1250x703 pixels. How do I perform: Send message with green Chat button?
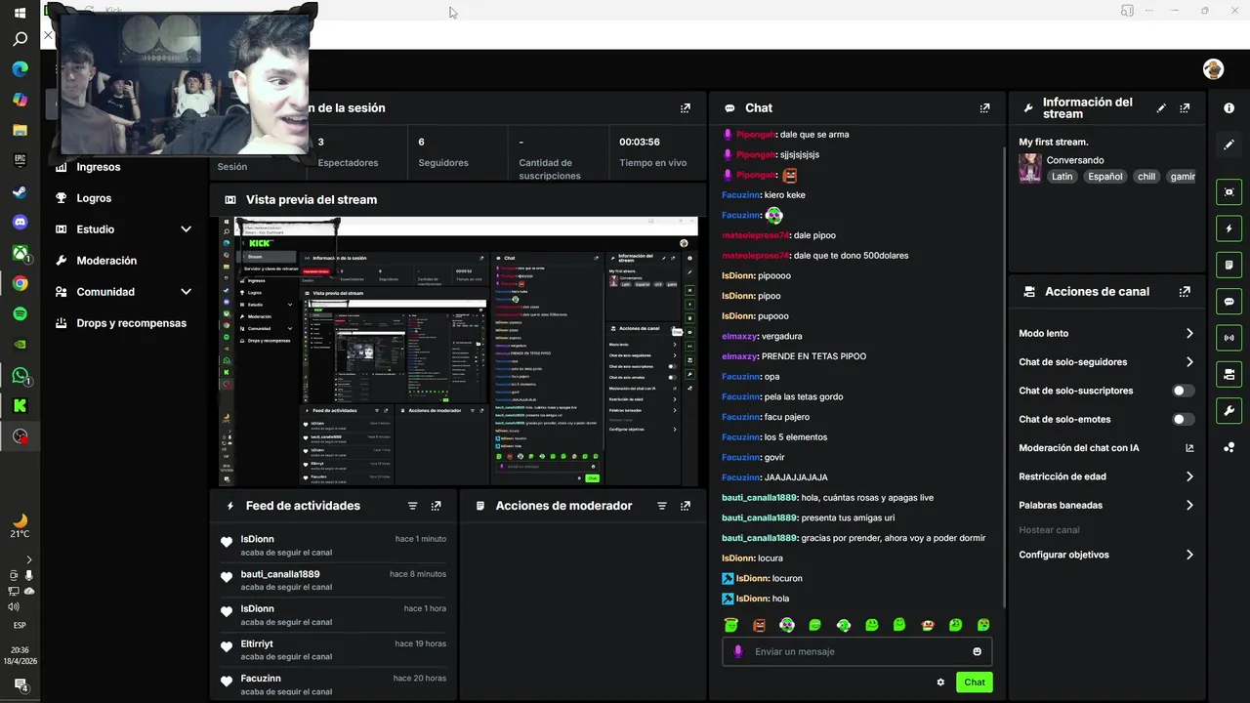975,682
